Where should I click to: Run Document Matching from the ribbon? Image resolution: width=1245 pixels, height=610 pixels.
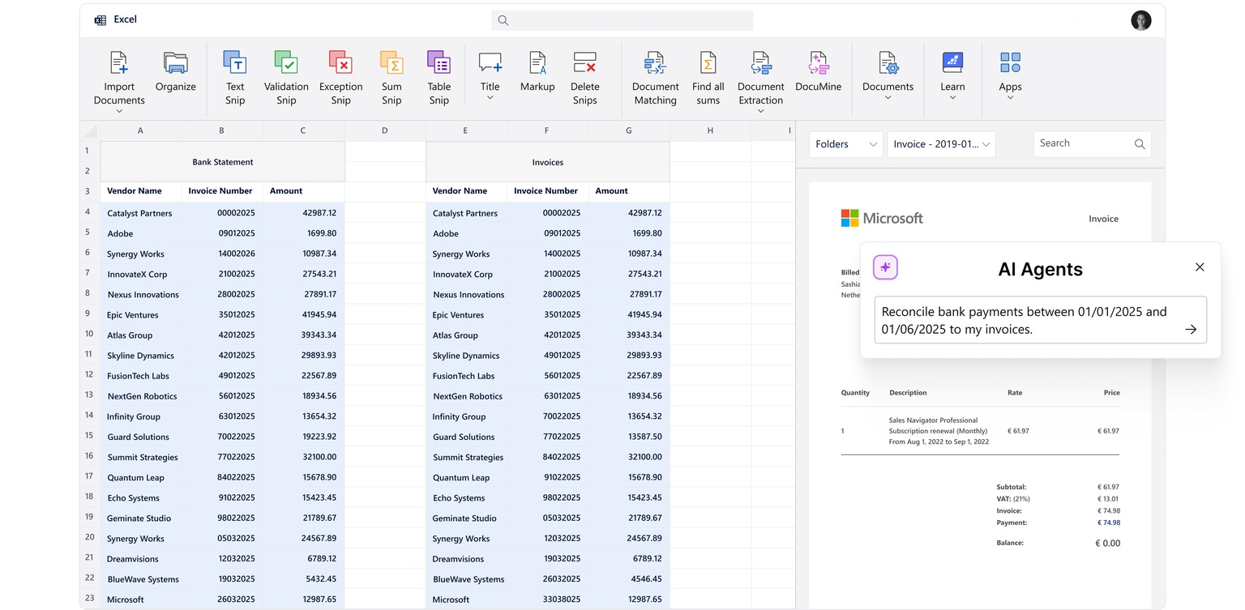tap(655, 63)
